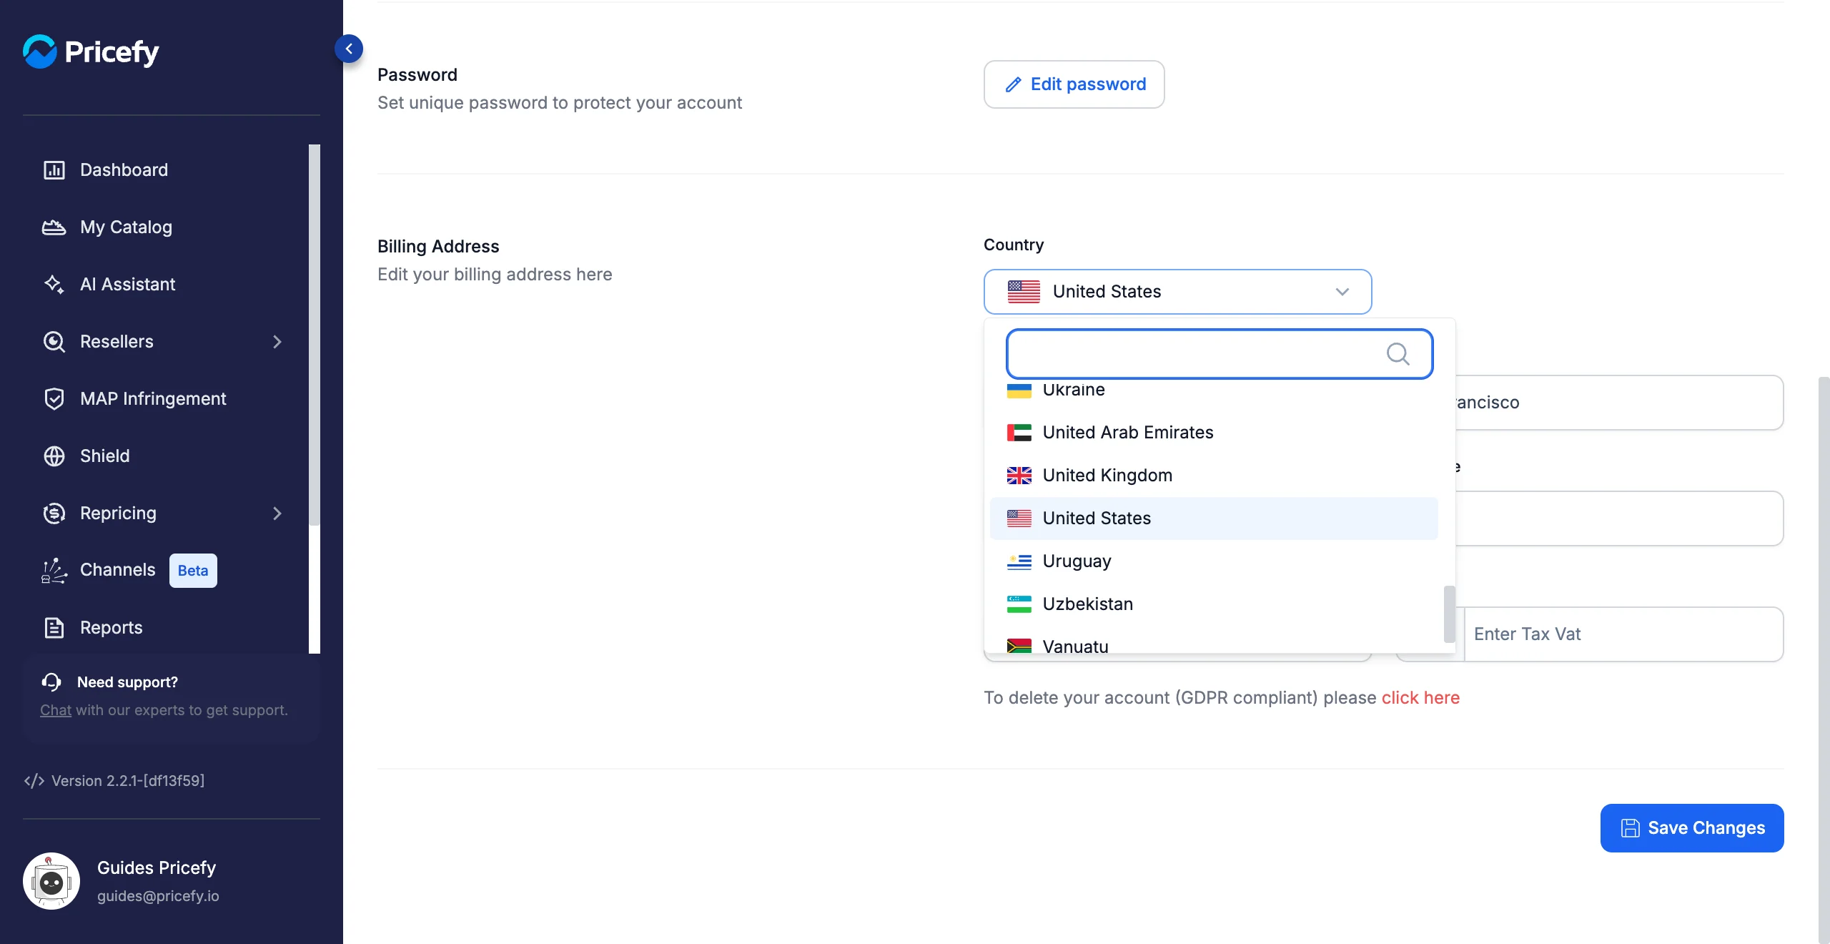Screen dimensions: 1830x944
Task: Click the Dashboard chart icon
Action: 54,170
